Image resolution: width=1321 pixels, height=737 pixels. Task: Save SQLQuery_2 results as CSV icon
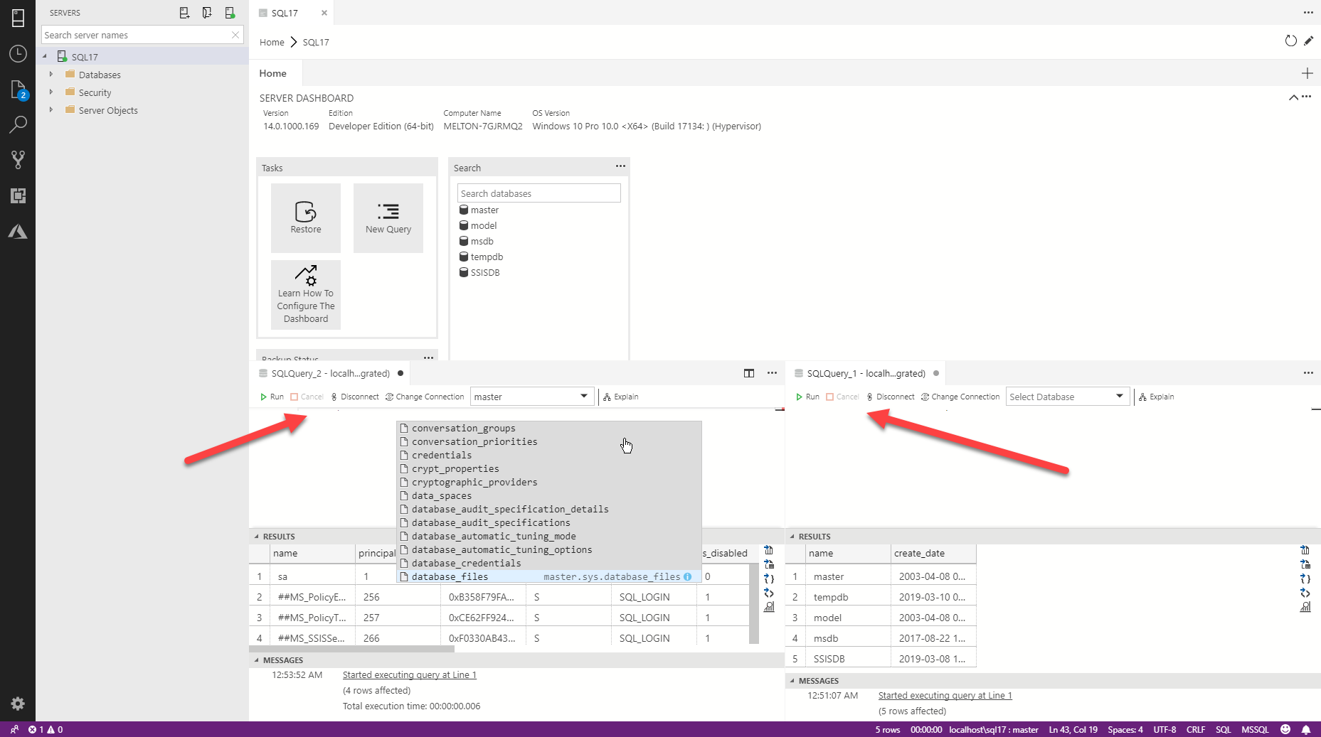[x=769, y=550]
